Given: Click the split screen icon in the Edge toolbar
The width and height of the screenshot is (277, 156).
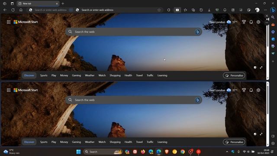Looking at the screenshot, I should pyautogui.click(x=177, y=10).
